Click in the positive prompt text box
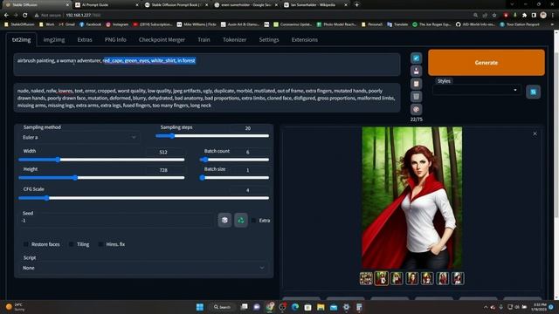Viewport: 559px width, 314px height. click(x=207, y=65)
